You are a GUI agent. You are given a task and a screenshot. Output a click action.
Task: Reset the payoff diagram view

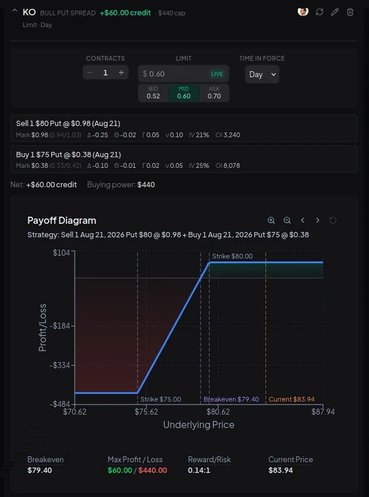333,220
